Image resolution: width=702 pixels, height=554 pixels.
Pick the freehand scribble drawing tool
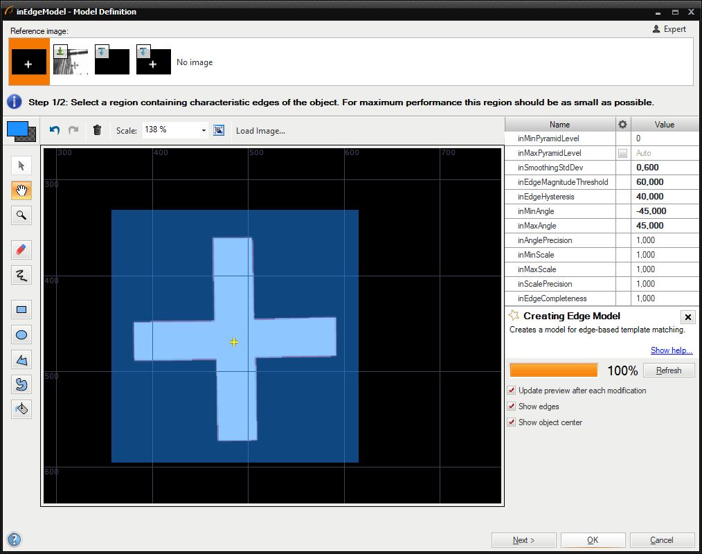21,276
